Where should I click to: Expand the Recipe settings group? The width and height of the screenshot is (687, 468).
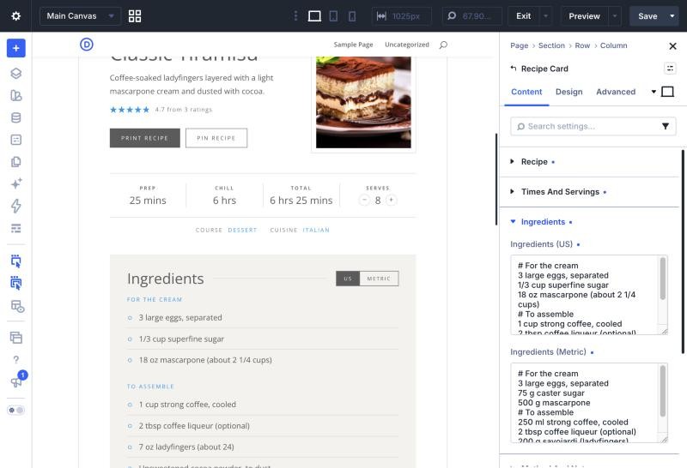pos(589,162)
